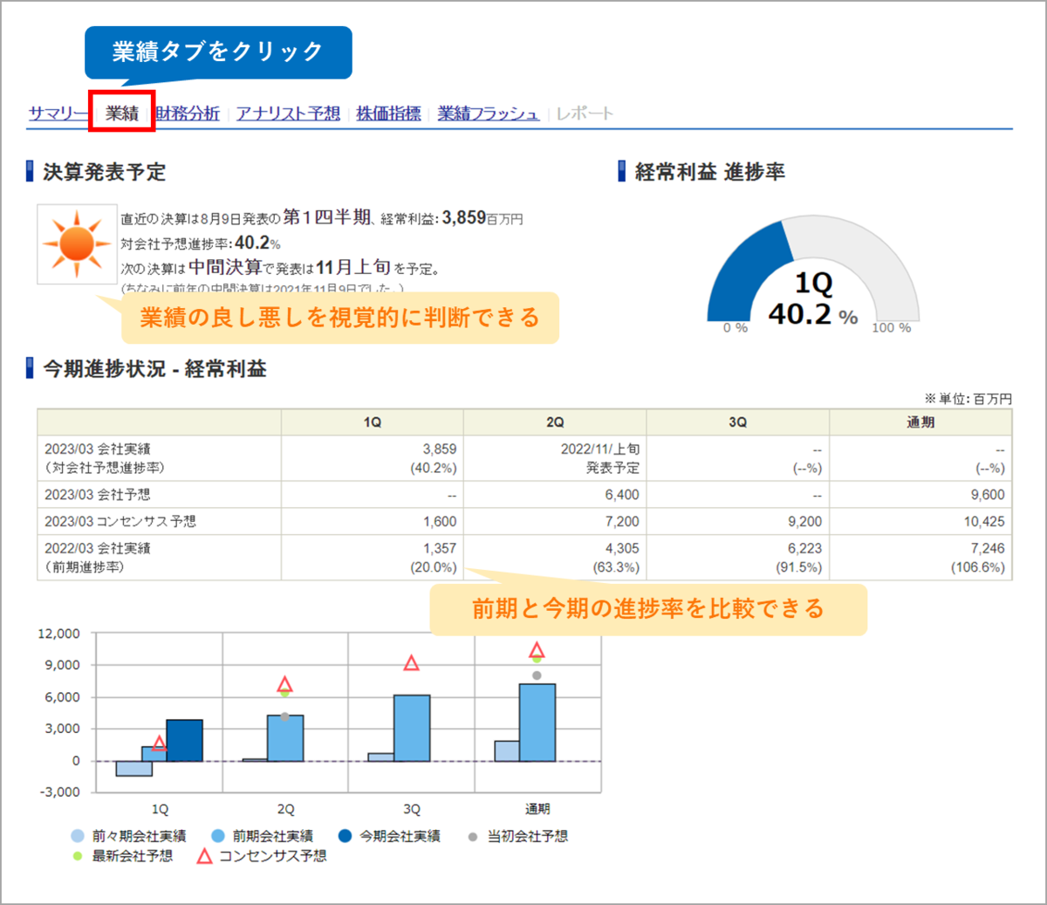The width and height of the screenshot is (1047, 905).
Task: Click the 業績フラッシュ link
Action: 488,113
